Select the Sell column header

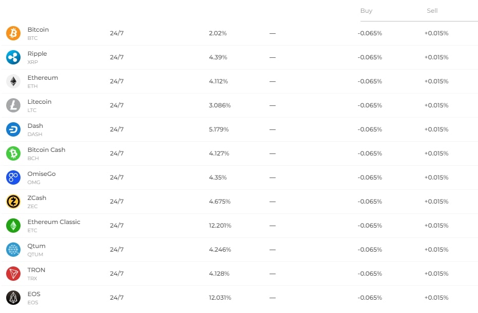[x=432, y=11]
